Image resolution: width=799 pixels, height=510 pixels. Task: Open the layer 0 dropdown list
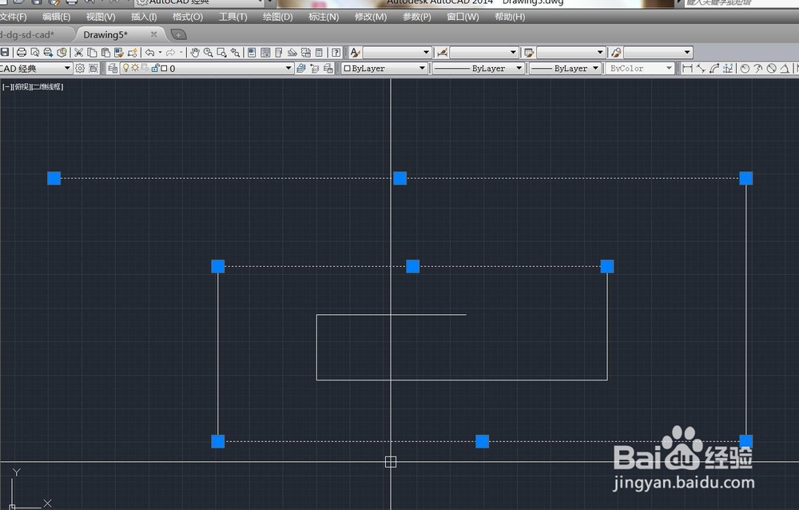pos(288,68)
